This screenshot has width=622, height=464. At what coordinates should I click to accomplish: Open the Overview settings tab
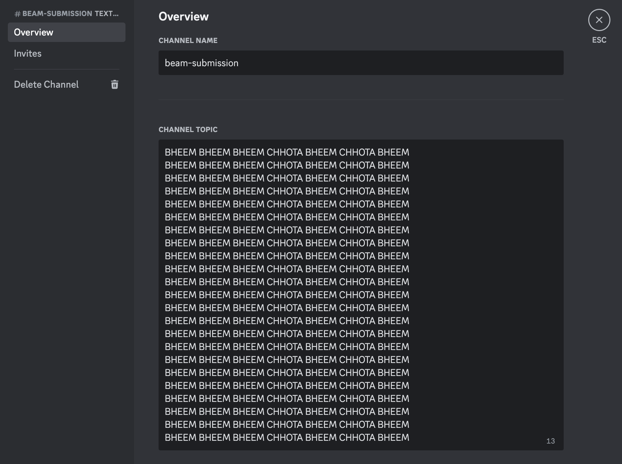pos(66,32)
